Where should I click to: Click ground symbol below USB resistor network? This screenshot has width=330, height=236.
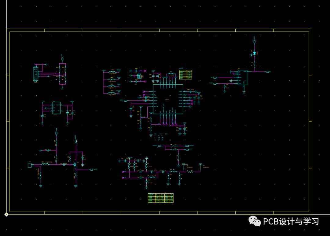click(62, 89)
